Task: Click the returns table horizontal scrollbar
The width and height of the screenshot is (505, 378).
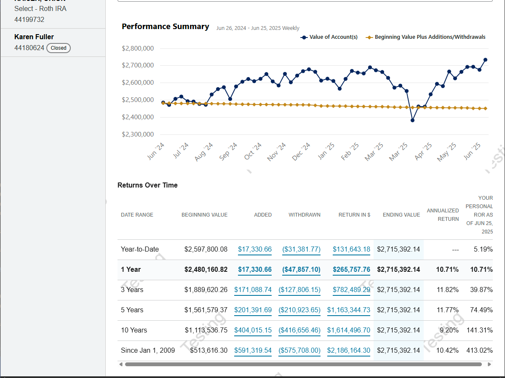Action: 303,364
